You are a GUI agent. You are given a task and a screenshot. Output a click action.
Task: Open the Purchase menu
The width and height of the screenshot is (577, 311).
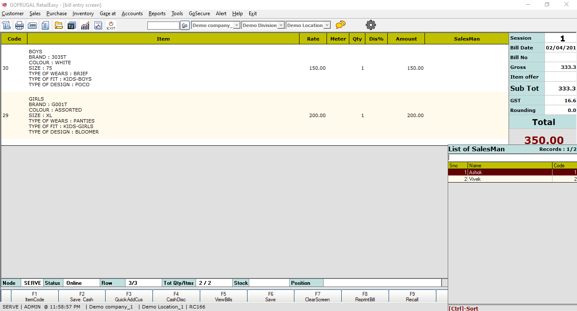tap(57, 14)
